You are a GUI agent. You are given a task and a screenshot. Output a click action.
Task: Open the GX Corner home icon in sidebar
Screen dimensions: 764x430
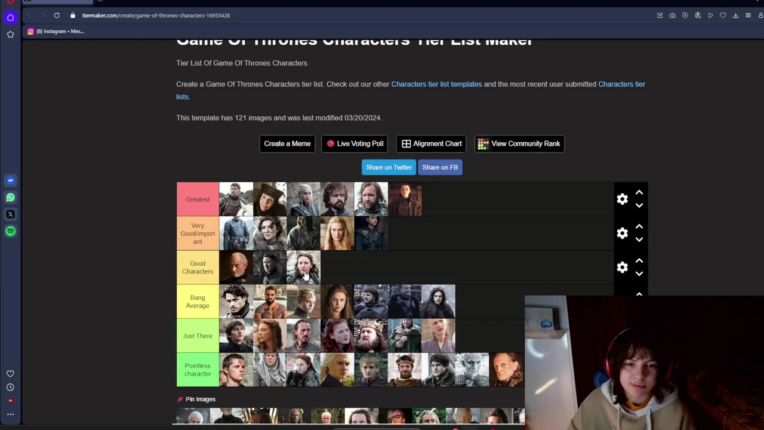click(10, 18)
